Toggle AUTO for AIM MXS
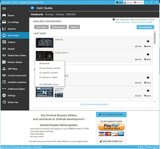The image size is (160, 149). 138,96
